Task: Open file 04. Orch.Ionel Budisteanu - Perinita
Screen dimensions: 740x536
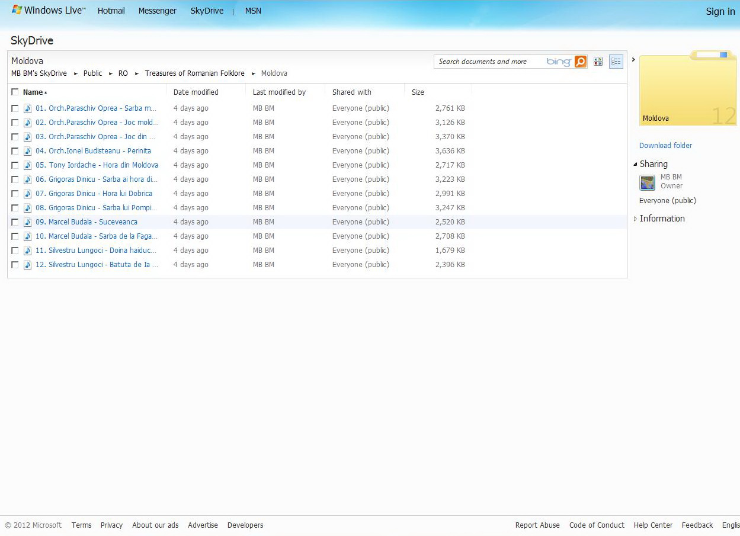Action: coord(93,151)
